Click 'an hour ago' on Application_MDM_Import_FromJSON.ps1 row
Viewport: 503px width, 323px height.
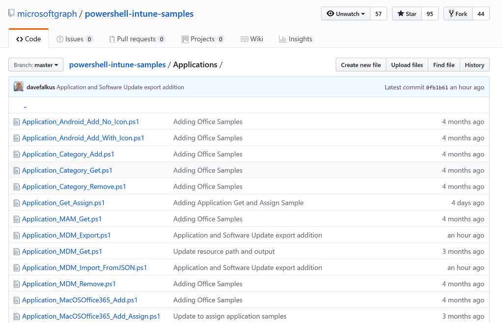coord(466,268)
